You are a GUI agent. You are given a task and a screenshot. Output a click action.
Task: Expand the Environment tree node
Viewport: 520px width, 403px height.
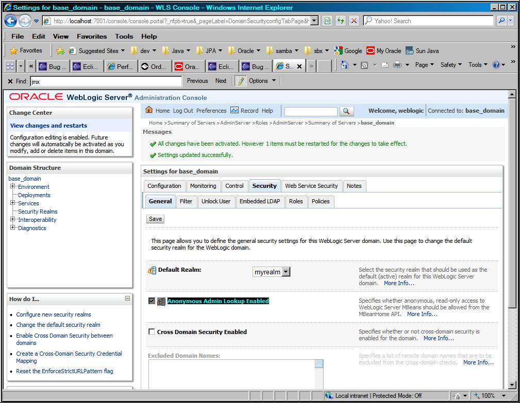(x=12, y=186)
